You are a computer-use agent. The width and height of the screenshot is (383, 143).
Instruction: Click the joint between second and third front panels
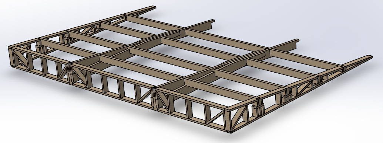click(154, 98)
